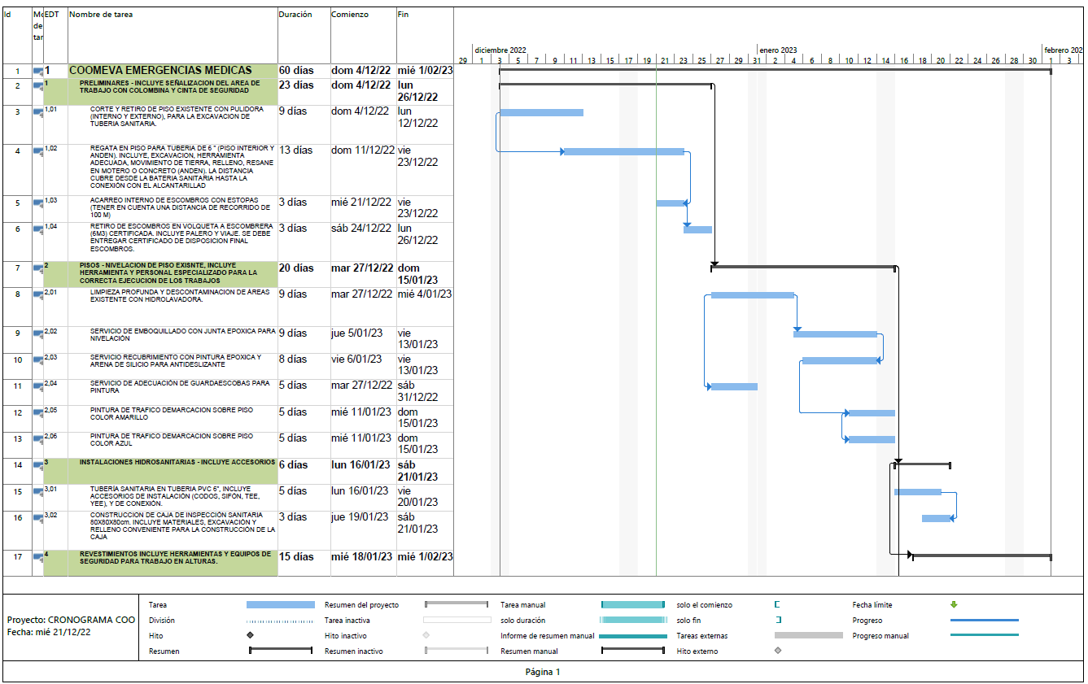The width and height of the screenshot is (1088, 684).
Task: Click the blue Tarea bar legend swatch
Action: [280, 604]
